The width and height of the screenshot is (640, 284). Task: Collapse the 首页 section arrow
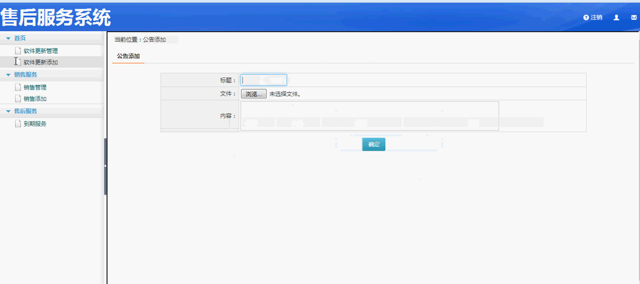(x=8, y=38)
